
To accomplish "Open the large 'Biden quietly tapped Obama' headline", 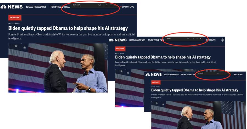I will (x=68, y=28).
